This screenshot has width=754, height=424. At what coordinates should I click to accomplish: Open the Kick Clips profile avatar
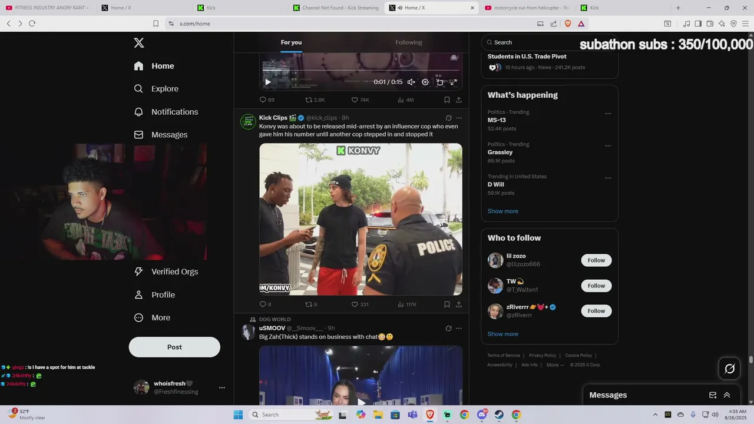tap(248, 121)
